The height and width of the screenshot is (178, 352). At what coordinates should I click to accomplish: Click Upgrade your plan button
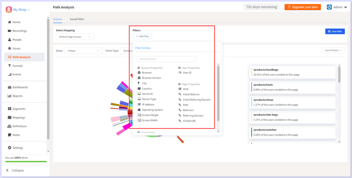[x=303, y=7]
